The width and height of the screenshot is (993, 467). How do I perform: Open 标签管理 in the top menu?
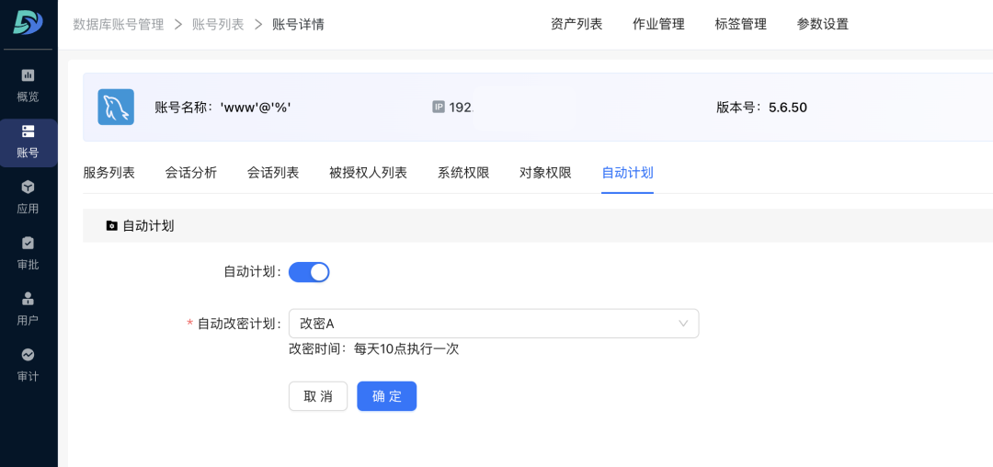[740, 24]
